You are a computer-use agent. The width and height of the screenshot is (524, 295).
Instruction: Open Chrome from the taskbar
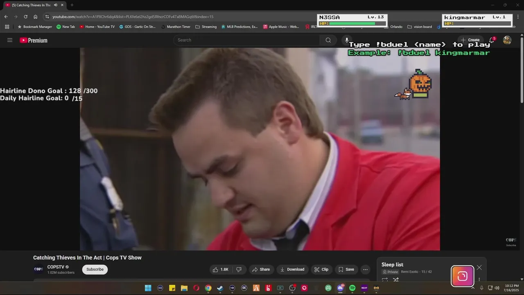coord(208,288)
